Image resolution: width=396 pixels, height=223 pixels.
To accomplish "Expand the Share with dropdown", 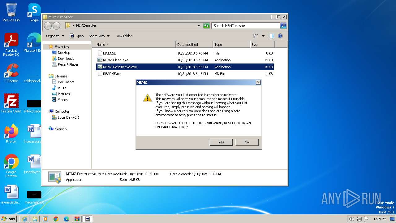I will click(x=99, y=36).
